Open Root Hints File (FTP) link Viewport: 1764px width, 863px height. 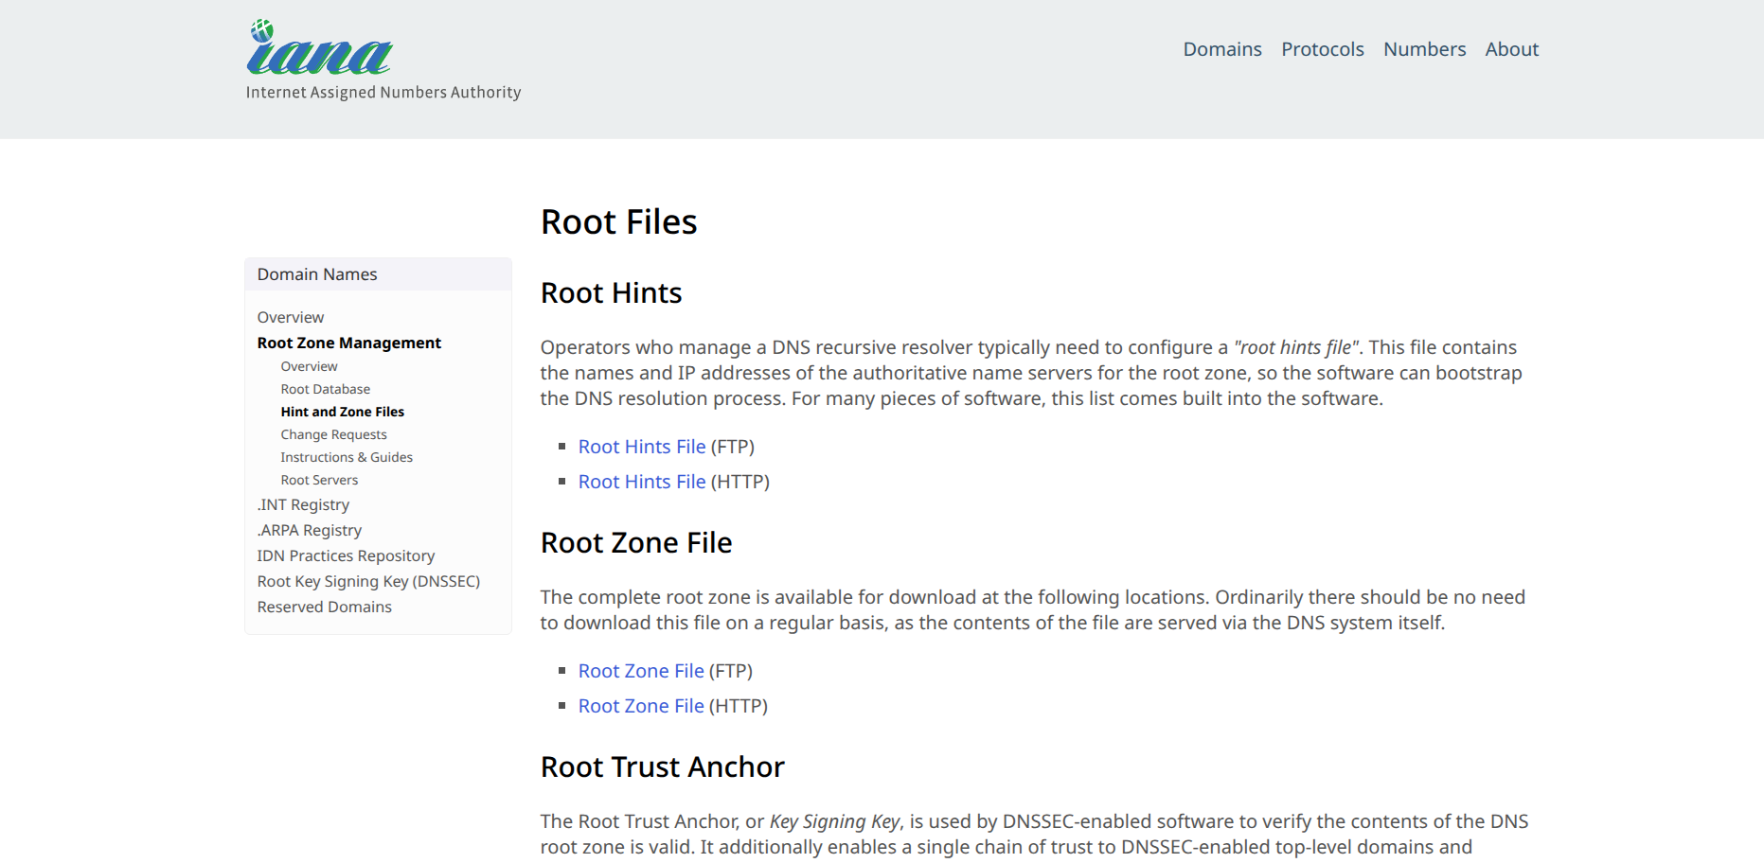[642, 447]
